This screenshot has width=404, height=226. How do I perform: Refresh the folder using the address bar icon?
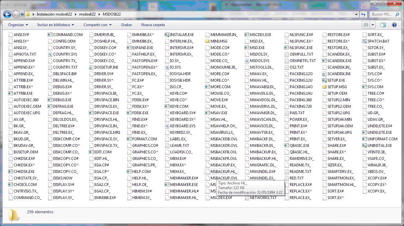pos(363,14)
